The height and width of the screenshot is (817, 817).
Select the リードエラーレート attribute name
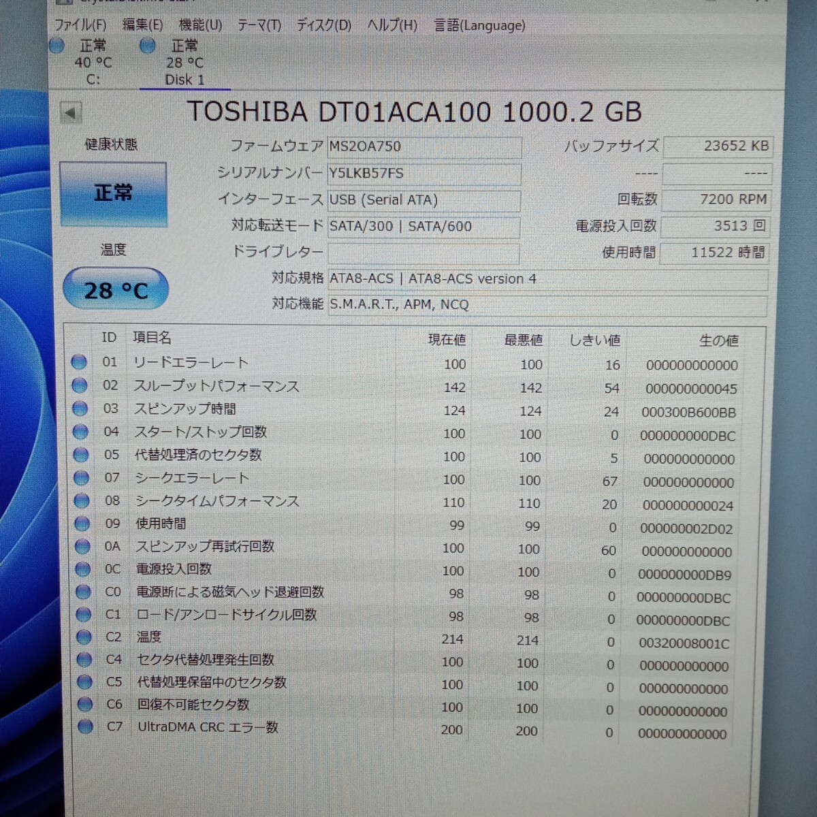point(191,363)
